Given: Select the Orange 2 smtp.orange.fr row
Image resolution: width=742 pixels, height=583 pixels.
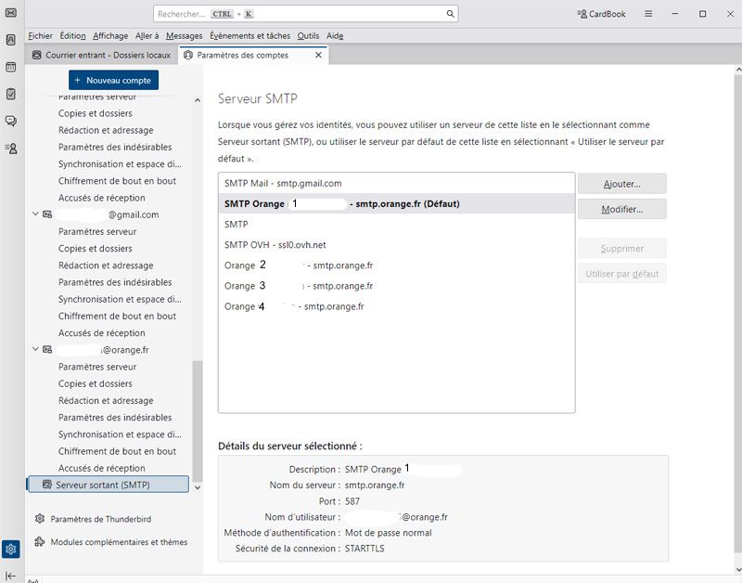Looking at the screenshot, I should pyautogui.click(x=397, y=266).
